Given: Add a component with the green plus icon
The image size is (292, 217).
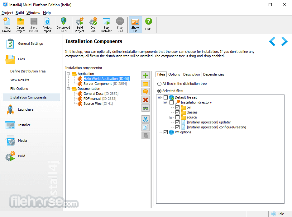Looking at the screenshot, I should (x=146, y=76).
